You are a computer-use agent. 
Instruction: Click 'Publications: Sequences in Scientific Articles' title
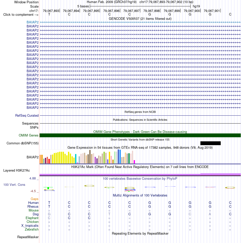click(x=140, y=120)
